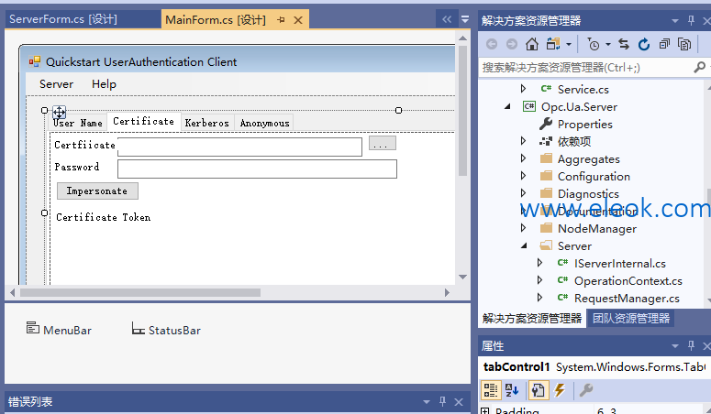711x414 pixels.
Task: Select the Aggregates folder icon
Action: pos(547,158)
